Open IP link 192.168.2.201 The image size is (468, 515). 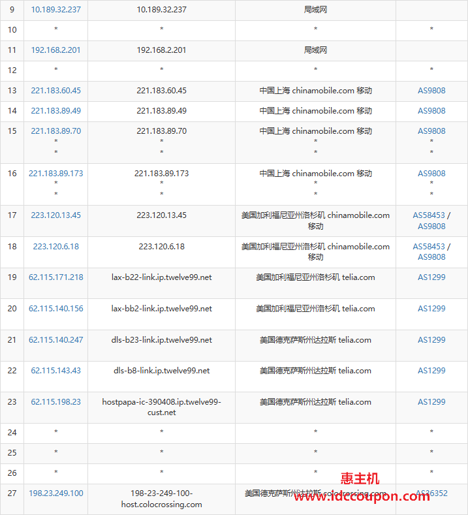(x=56, y=50)
